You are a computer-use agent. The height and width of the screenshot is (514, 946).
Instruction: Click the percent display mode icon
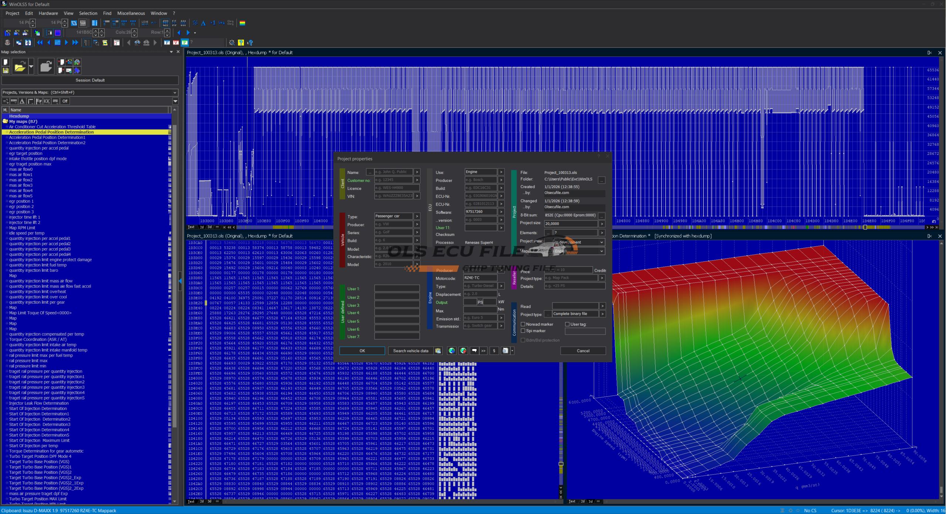(x=195, y=23)
